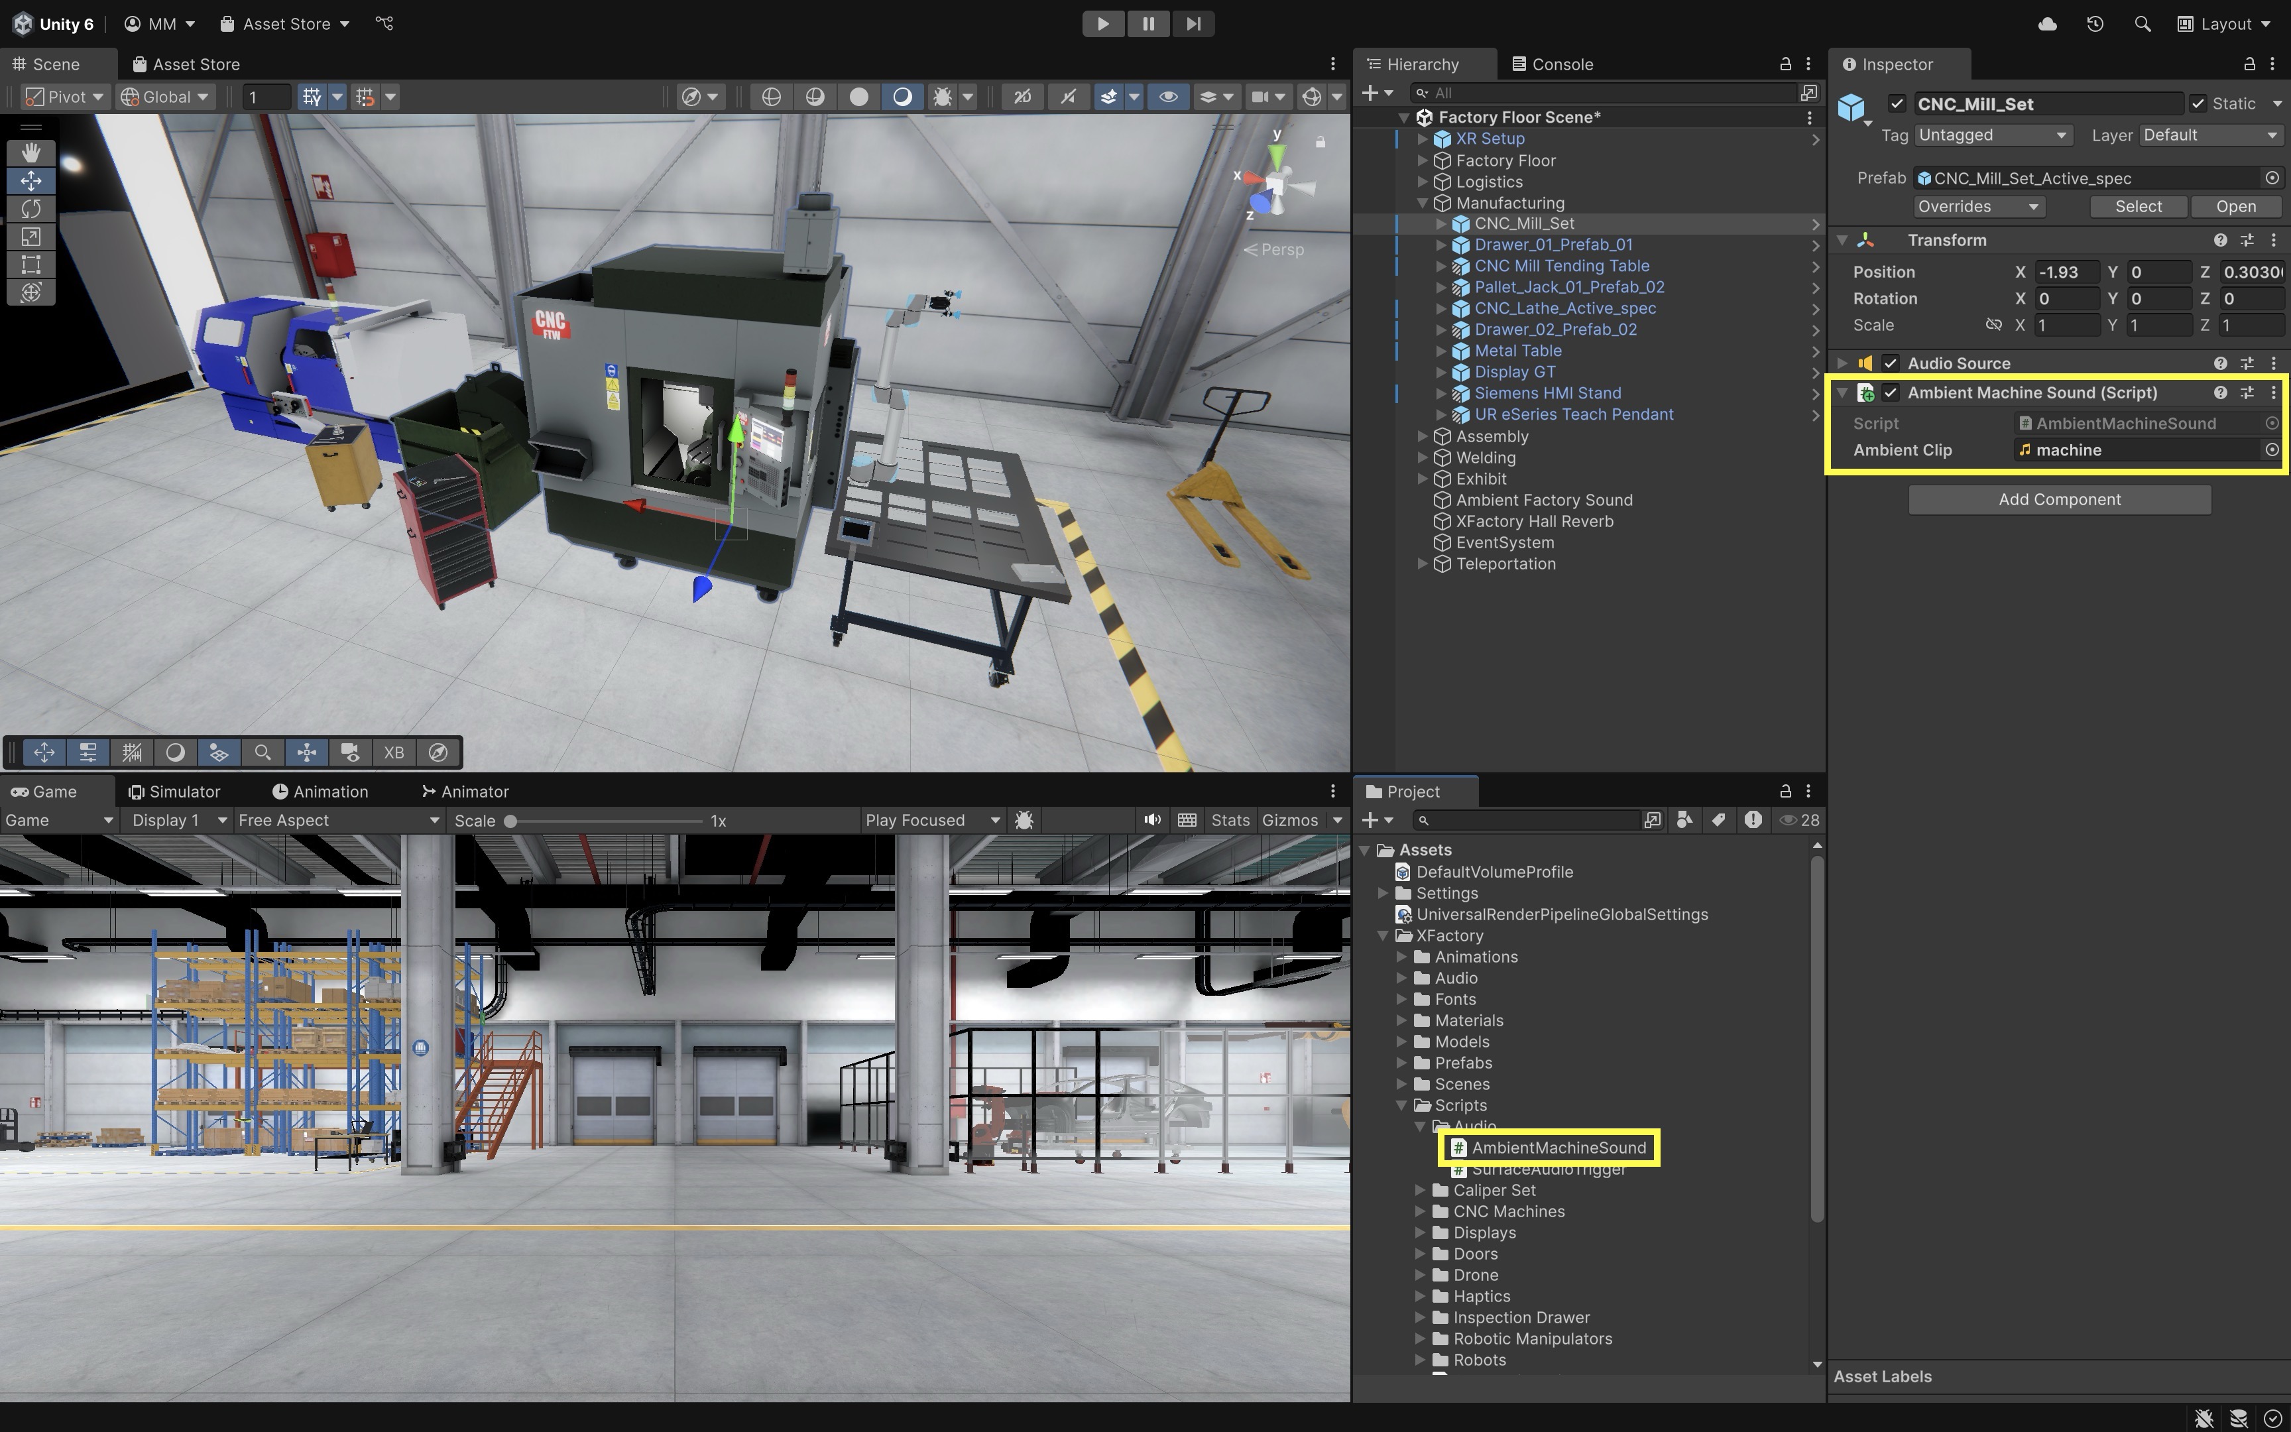Switch to the Animator tab

pyautogui.click(x=465, y=792)
